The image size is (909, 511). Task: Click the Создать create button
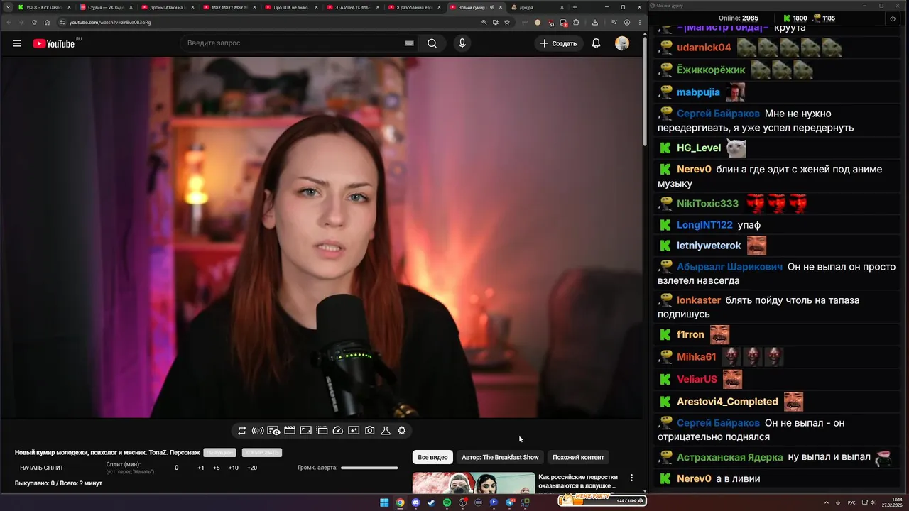(559, 43)
